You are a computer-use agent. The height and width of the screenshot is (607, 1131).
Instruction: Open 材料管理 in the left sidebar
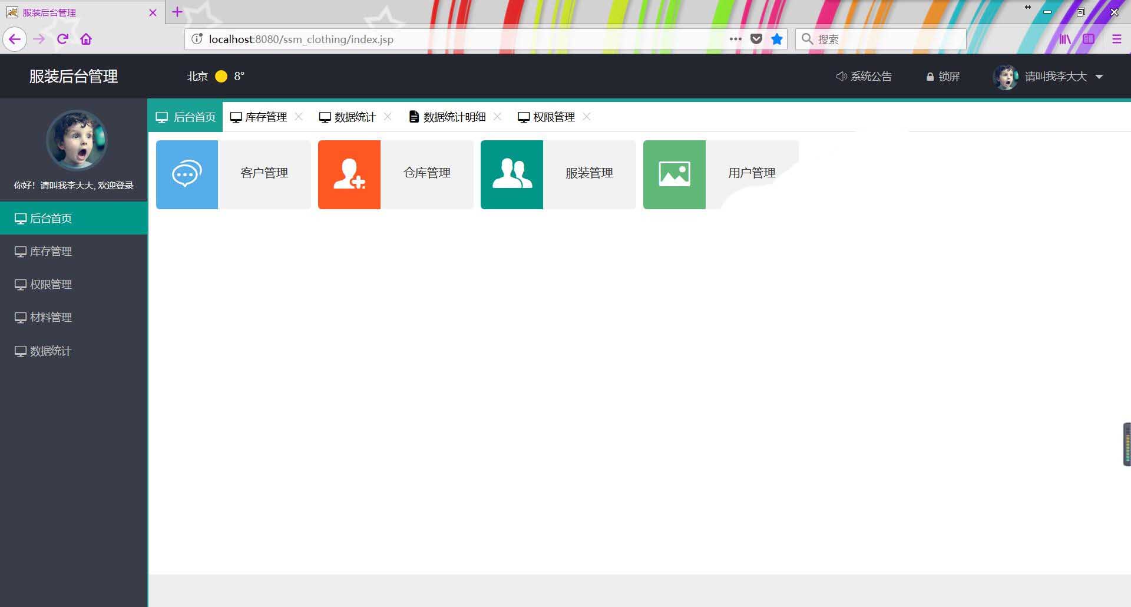[x=74, y=317]
